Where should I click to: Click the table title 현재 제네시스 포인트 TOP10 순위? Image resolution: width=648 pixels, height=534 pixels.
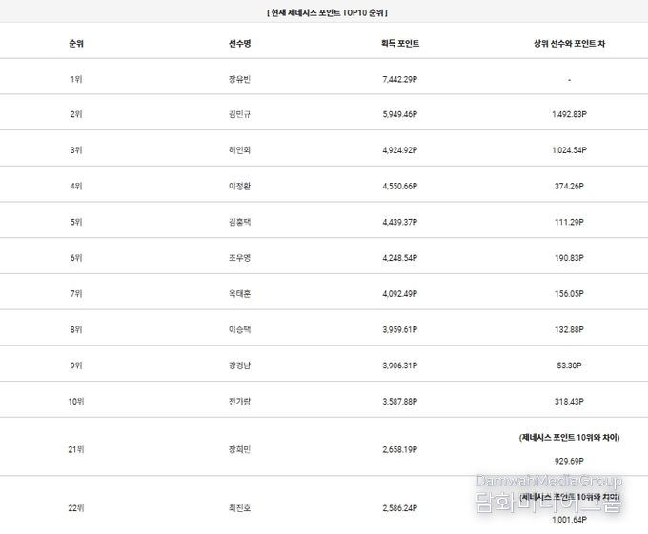[327, 12]
